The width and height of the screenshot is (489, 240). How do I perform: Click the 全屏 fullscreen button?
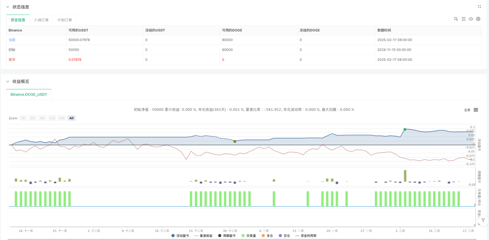coord(467,110)
